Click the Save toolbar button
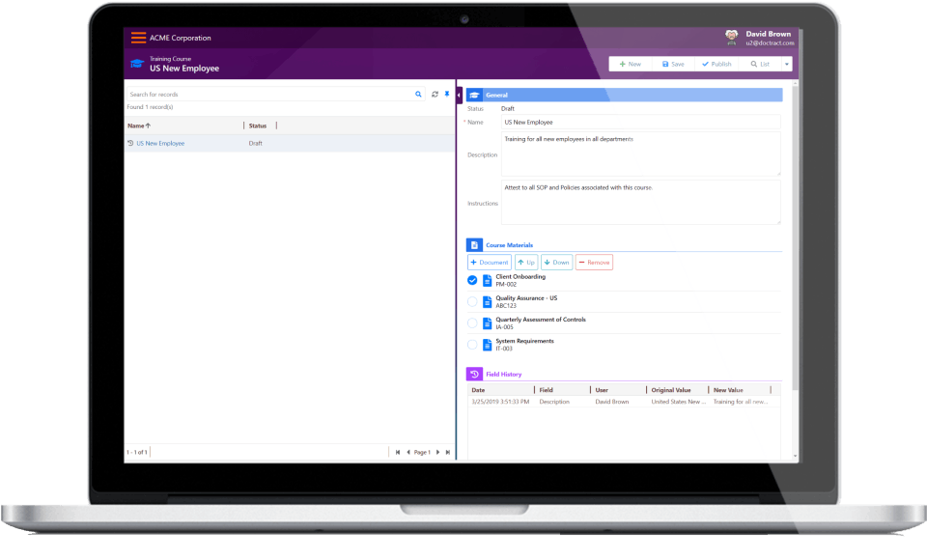The height and width of the screenshot is (560, 927). pyautogui.click(x=673, y=64)
